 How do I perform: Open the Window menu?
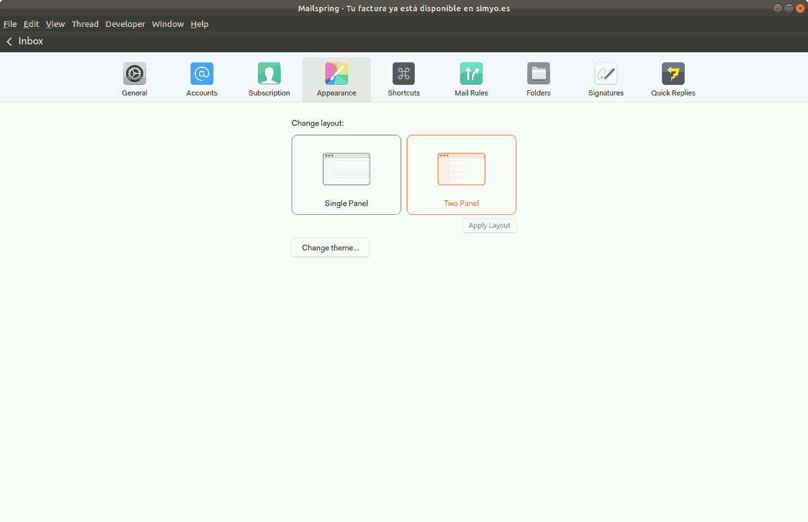[x=168, y=24]
